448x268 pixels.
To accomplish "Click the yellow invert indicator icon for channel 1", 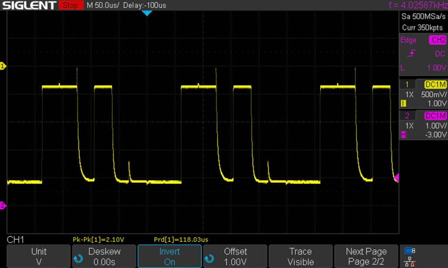I will (x=403, y=103).
